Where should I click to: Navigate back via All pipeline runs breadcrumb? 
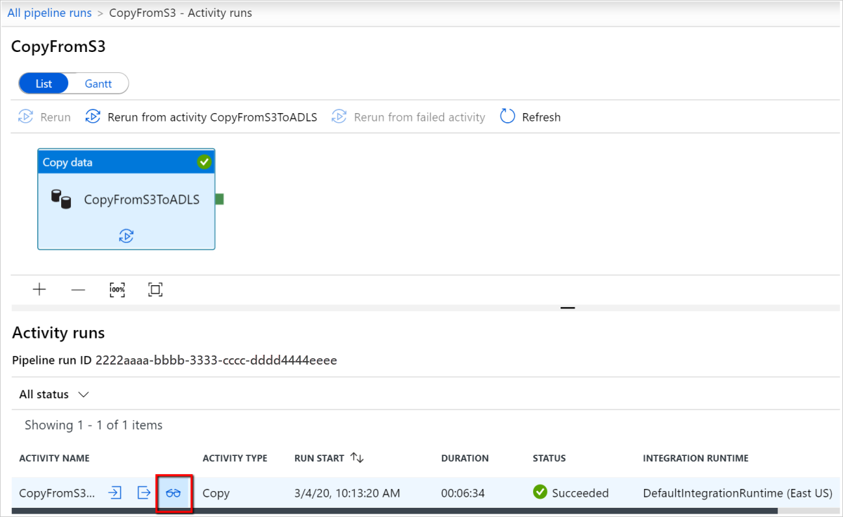pyautogui.click(x=49, y=12)
